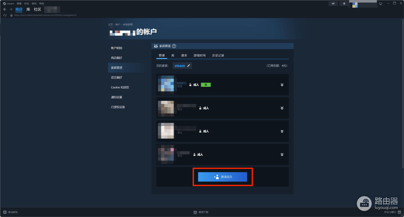Screen dimensions: 404x217
Task: Click the 帐户 breadcrumb link
Action: [118, 25]
